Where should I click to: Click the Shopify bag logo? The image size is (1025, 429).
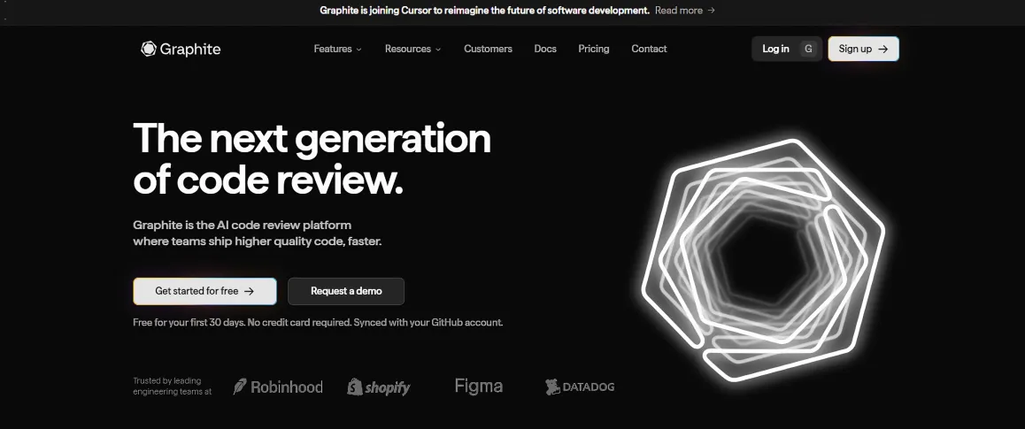355,387
